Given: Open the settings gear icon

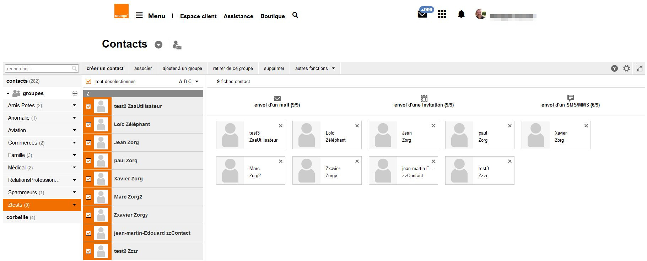Looking at the screenshot, I should pyautogui.click(x=626, y=69).
